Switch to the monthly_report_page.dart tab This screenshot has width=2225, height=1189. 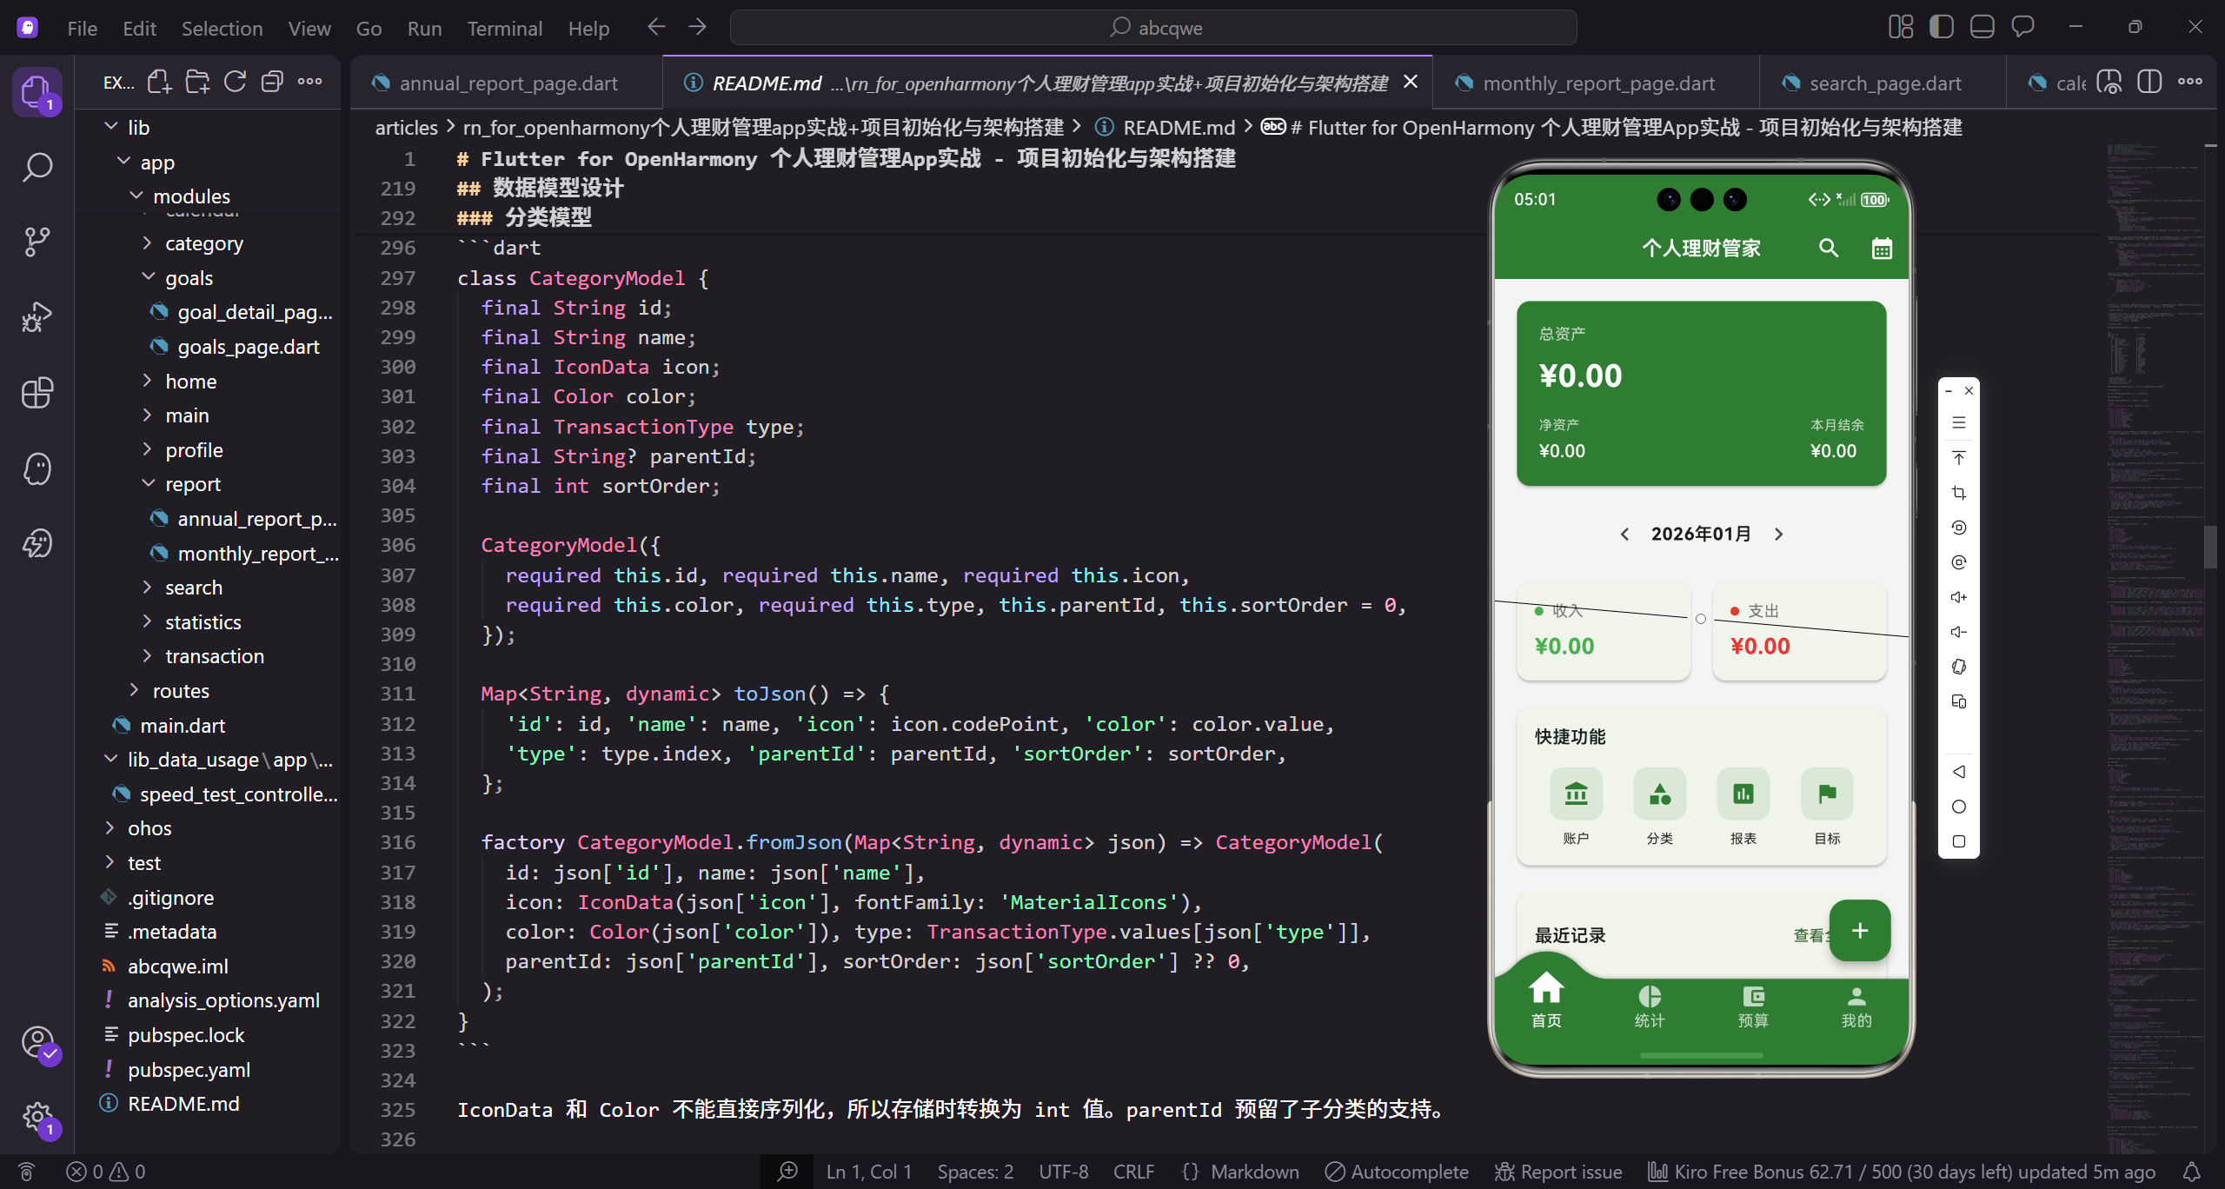click(1597, 83)
